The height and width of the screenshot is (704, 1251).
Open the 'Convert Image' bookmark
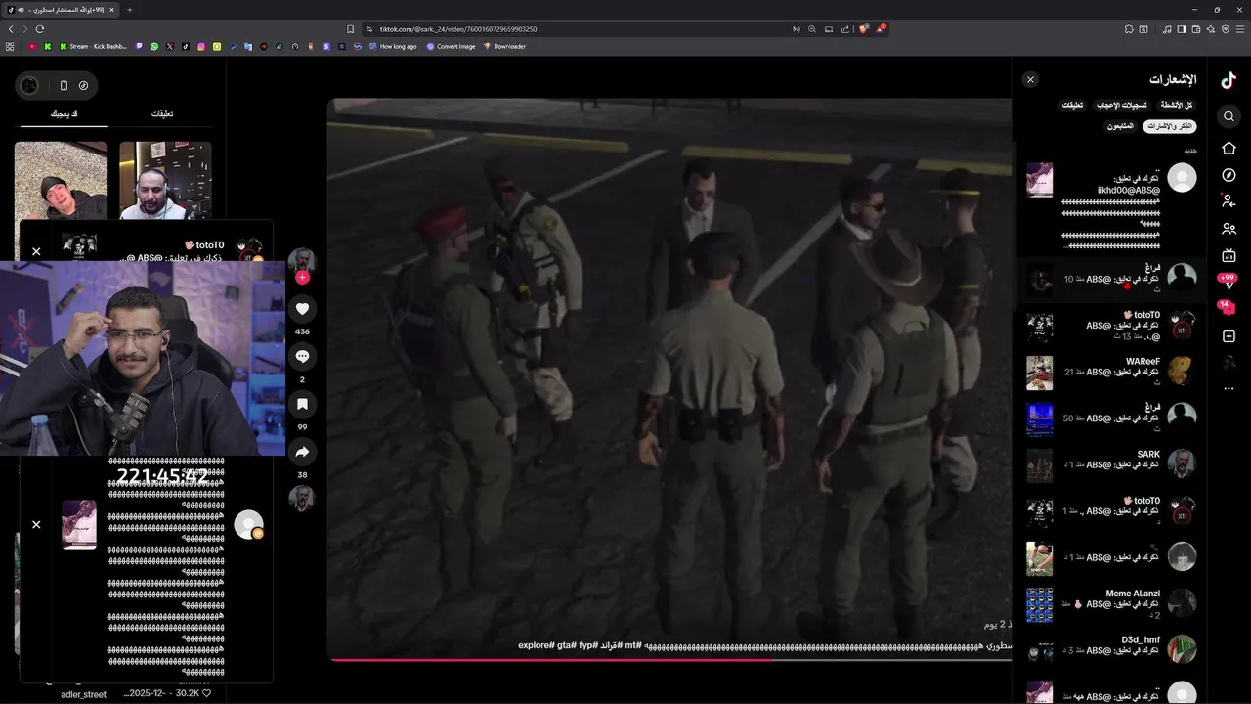[451, 46]
